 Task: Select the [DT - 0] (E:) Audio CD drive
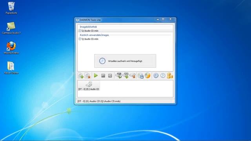pos(89,86)
